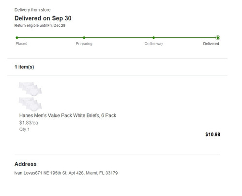Click the Address heading
Screen dimensions: 242x196
pos(26,164)
